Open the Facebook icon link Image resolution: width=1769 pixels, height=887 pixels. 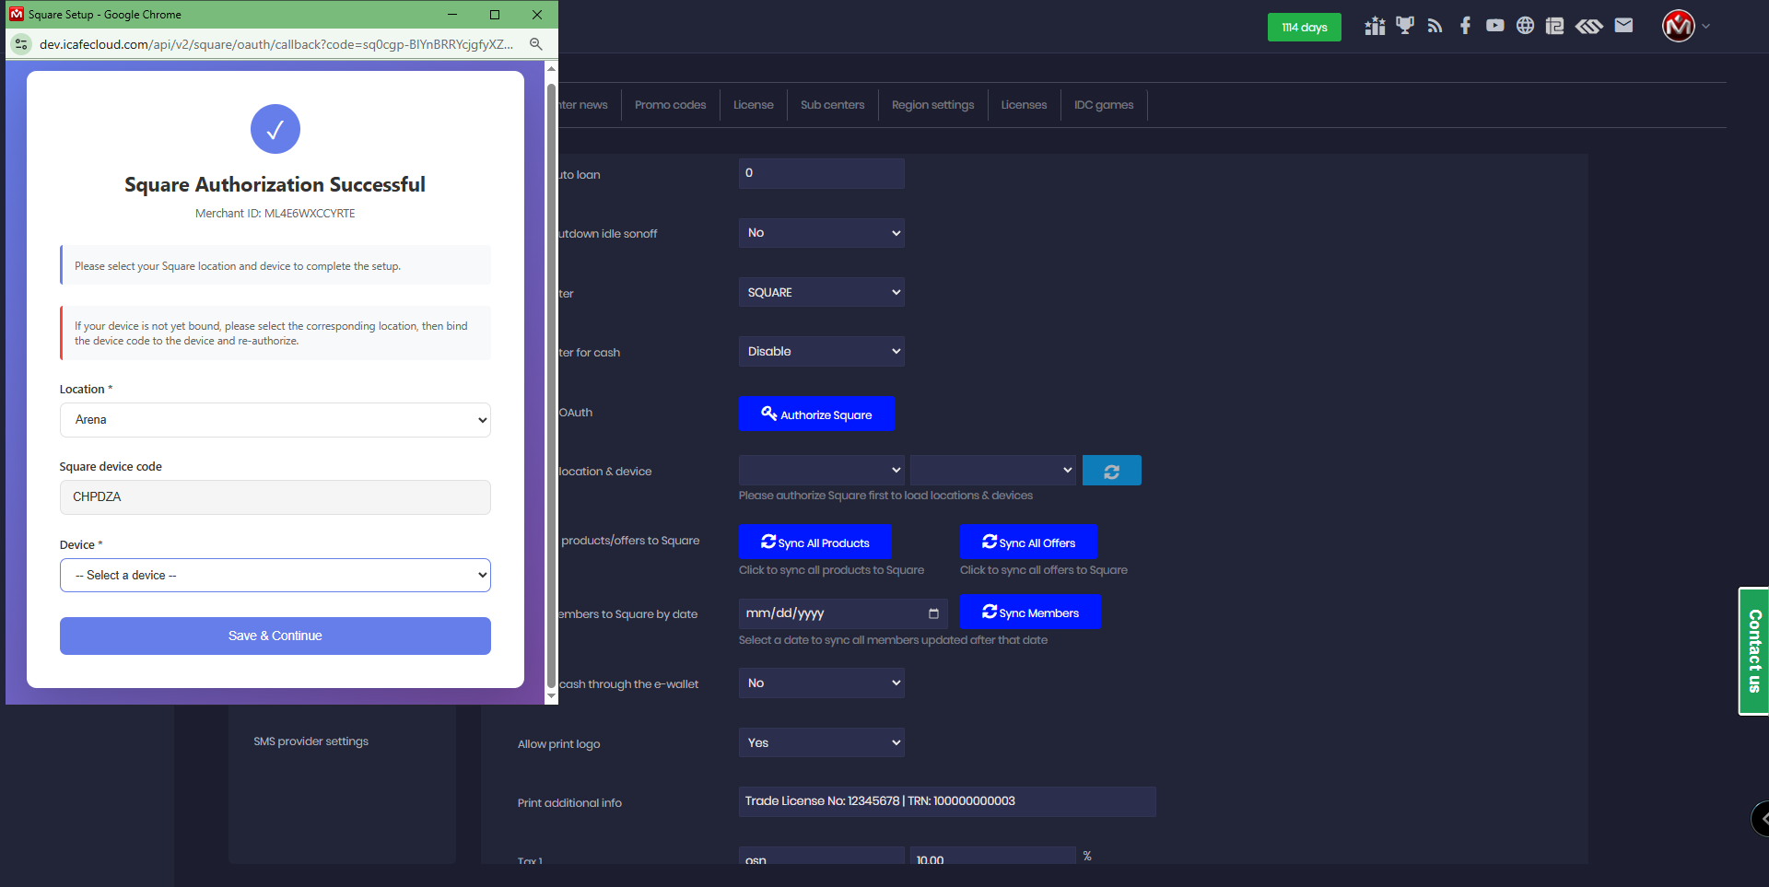(x=1465, y=26)
